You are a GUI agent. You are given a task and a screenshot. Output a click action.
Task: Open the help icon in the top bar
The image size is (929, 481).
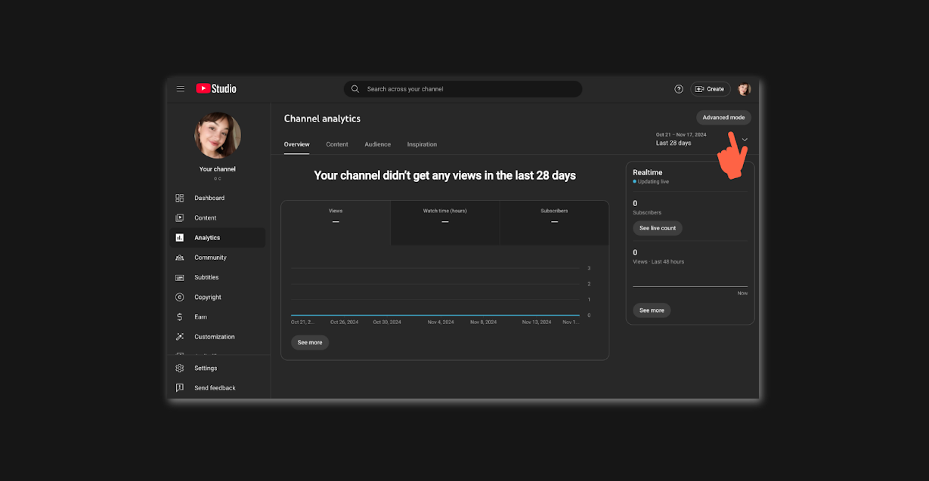[678, 88]
